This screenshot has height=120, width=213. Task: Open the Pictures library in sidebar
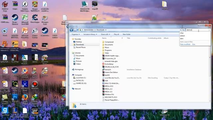coord(79,61)
